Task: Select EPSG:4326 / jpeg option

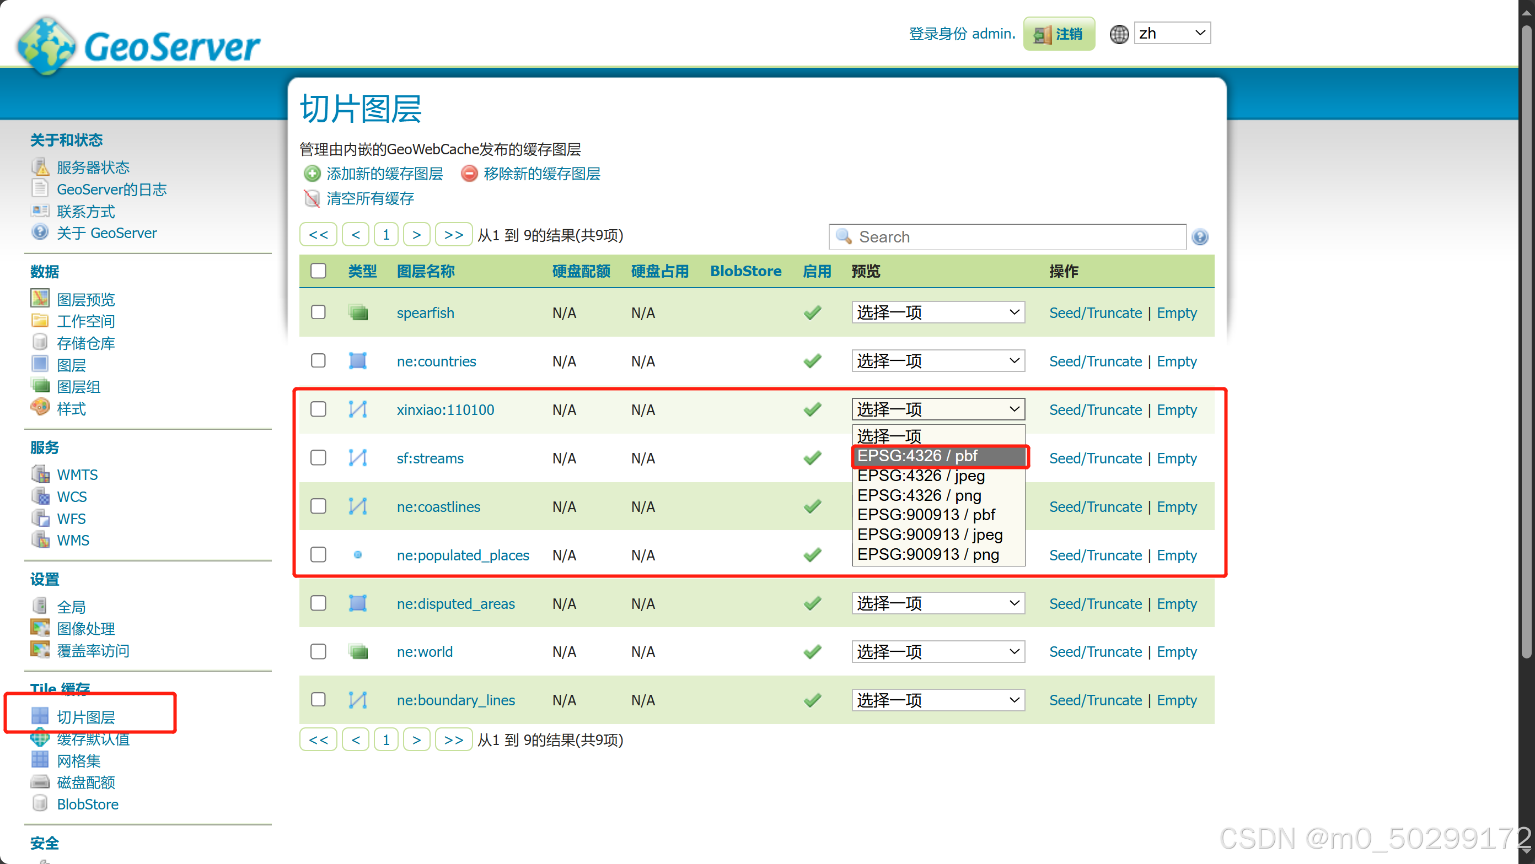Action: 939,476
